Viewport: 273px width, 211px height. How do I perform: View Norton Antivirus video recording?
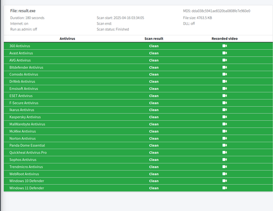225,138
